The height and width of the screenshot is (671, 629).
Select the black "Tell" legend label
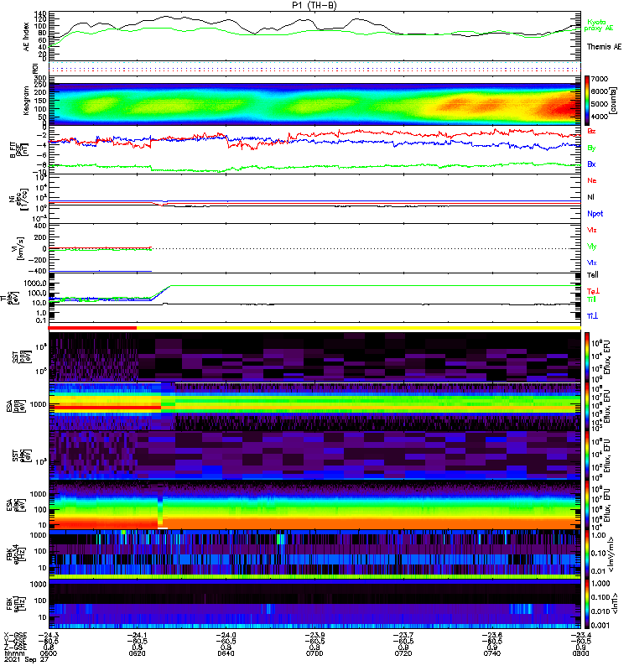click(x=593, y=275)
